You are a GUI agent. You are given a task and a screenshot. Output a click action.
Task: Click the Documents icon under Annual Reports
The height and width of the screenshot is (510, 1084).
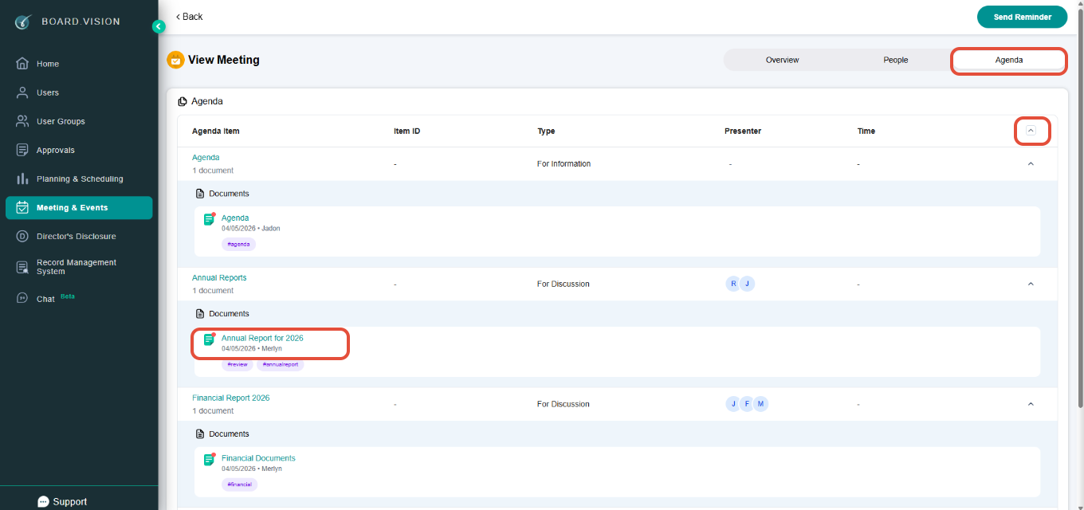pos(200,314)
